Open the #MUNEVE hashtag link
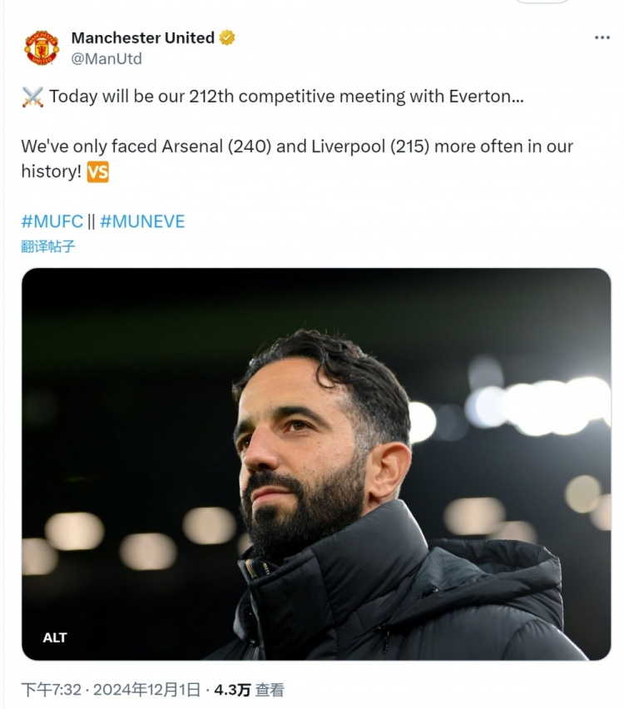Image resolution: width=624 pixels, height=709 pixels. pos(142,221)
